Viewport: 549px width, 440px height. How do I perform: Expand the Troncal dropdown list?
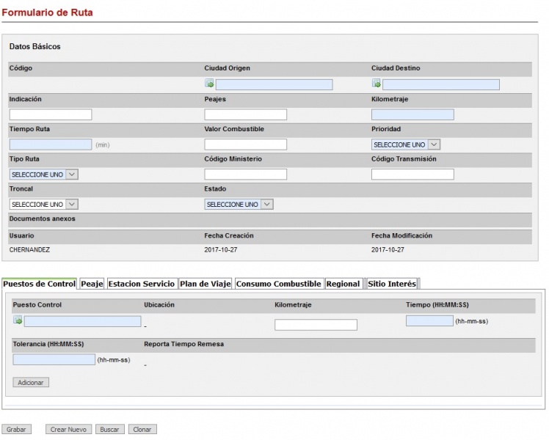pos(44,204)
